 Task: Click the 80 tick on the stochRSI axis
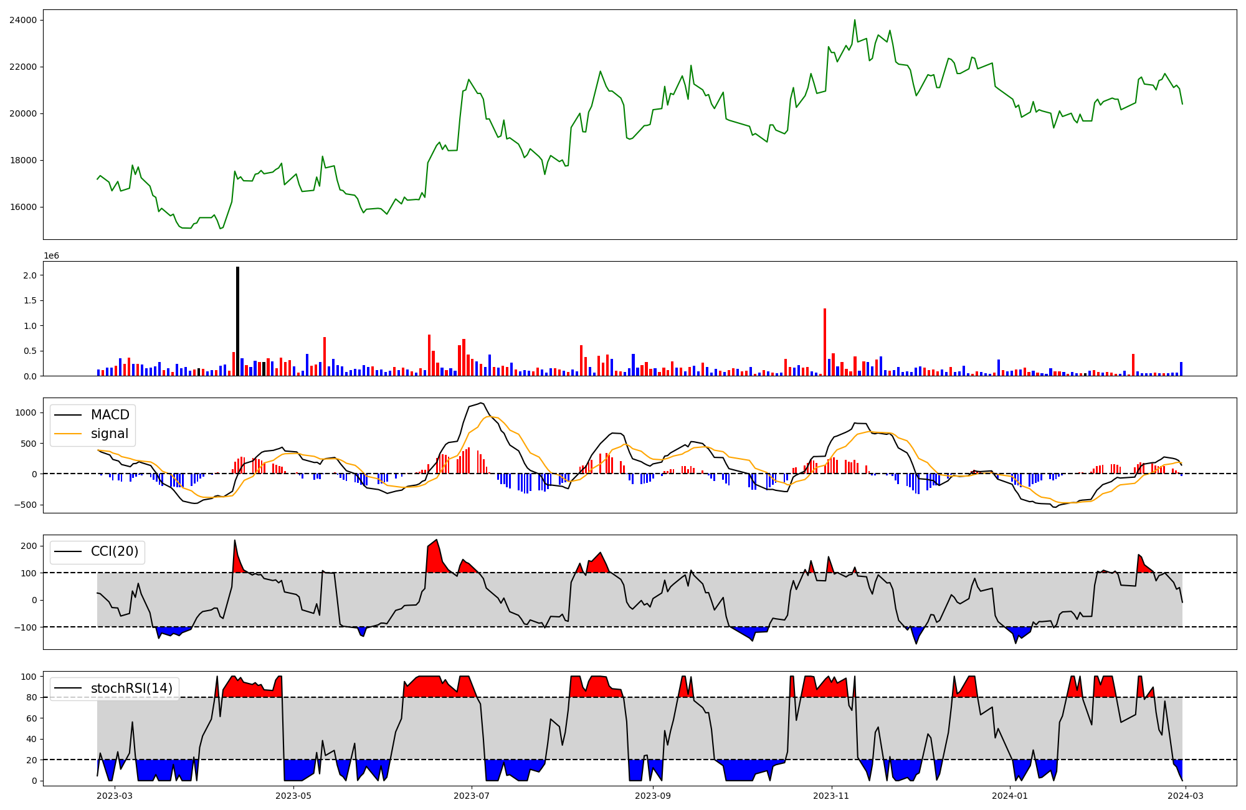point(31,698)
